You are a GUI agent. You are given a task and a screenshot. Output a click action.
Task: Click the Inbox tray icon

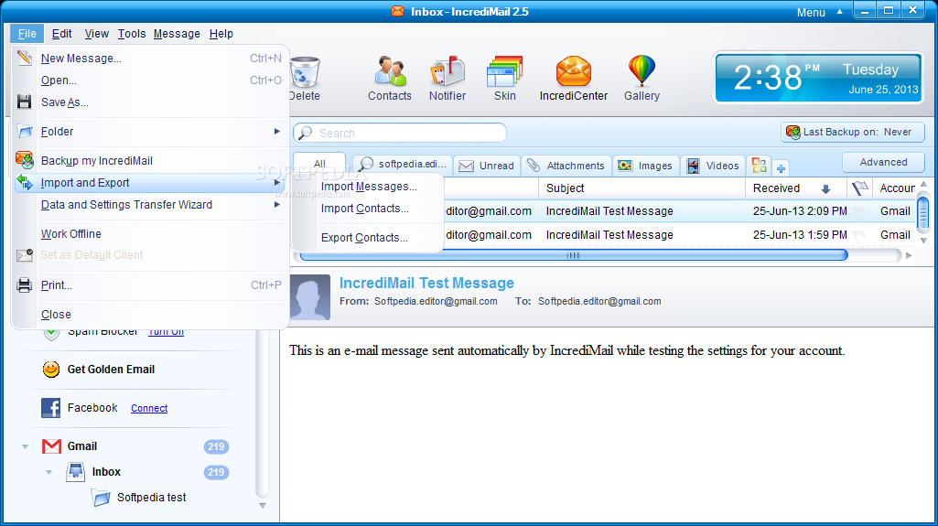tap(75, 472)
